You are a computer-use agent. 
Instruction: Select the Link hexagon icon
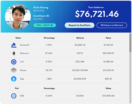coord(14,62)
